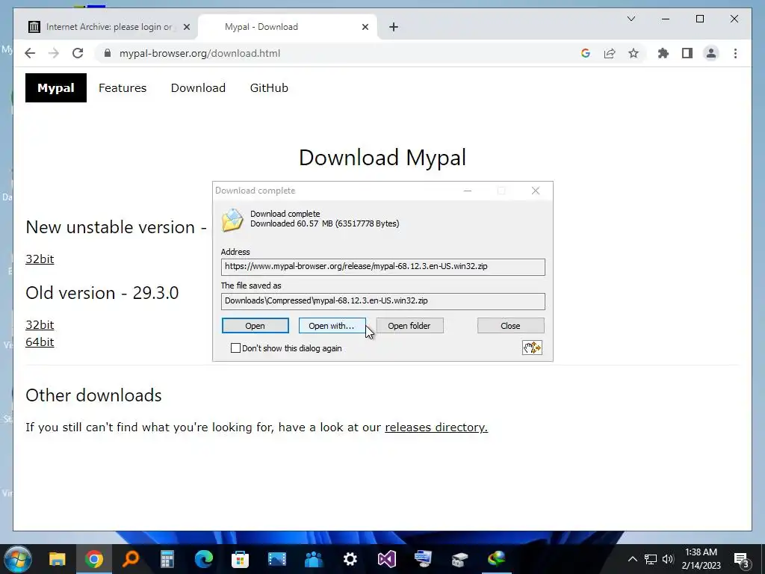This screenshot has height=574, width=765.
Task: Open the Google icon in address bar
Action: pyautogui.click(x=586, y=53)
